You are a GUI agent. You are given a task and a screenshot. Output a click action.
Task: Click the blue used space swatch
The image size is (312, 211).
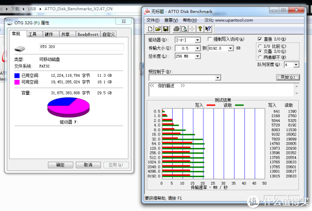tap(17, 76)
